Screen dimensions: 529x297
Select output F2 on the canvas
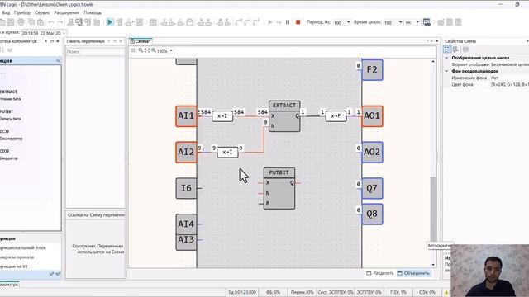[372, 69]
